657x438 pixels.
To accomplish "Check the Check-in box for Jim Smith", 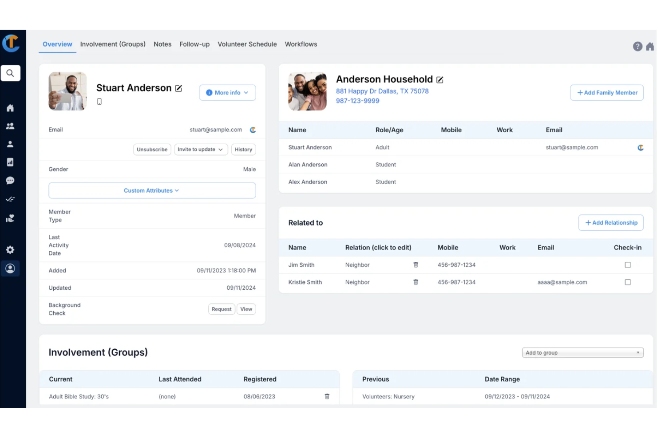I will click(627, 265).
